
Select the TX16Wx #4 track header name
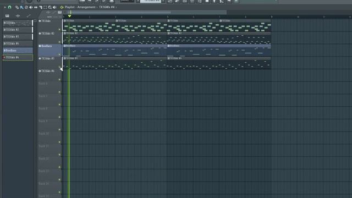[x=48, y=71]
